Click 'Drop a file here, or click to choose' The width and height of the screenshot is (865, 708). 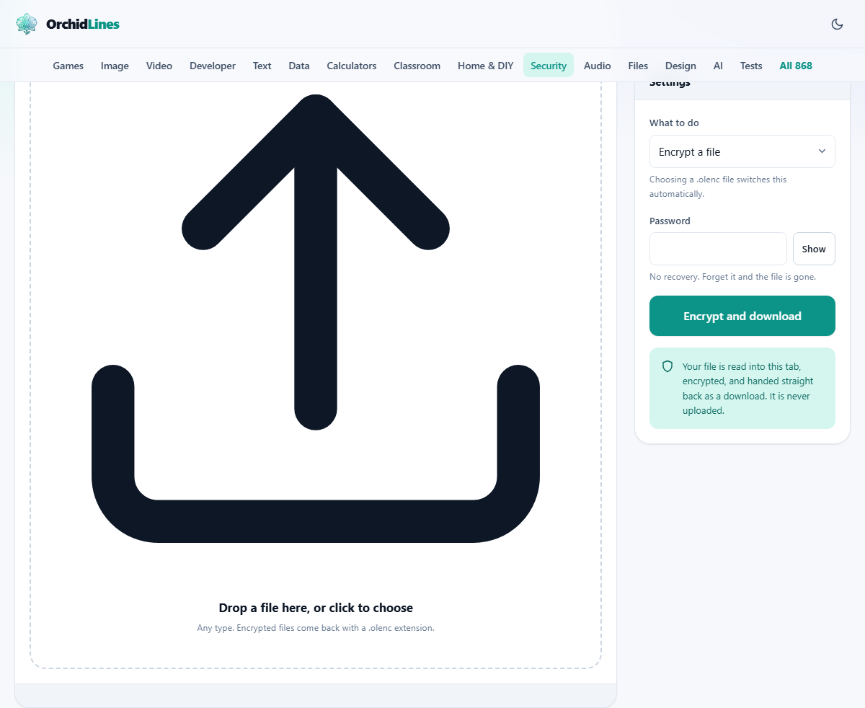316,608
